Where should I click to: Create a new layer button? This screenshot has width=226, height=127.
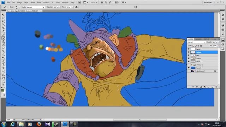coord(212,87)
